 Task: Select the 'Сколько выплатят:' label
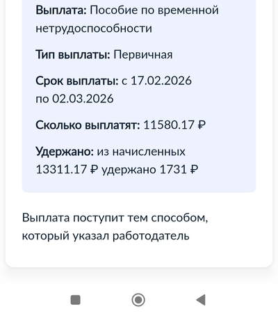[x=88, y=125]
